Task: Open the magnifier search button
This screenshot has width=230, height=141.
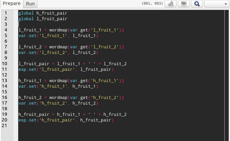Action: click(197, 4)
